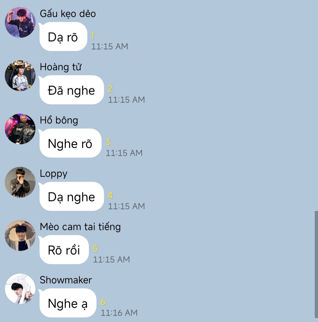The height and width of the screenshot is (322, 318).
Task: Open Hoàng tử's profile avatar
Action: point(20,76)
